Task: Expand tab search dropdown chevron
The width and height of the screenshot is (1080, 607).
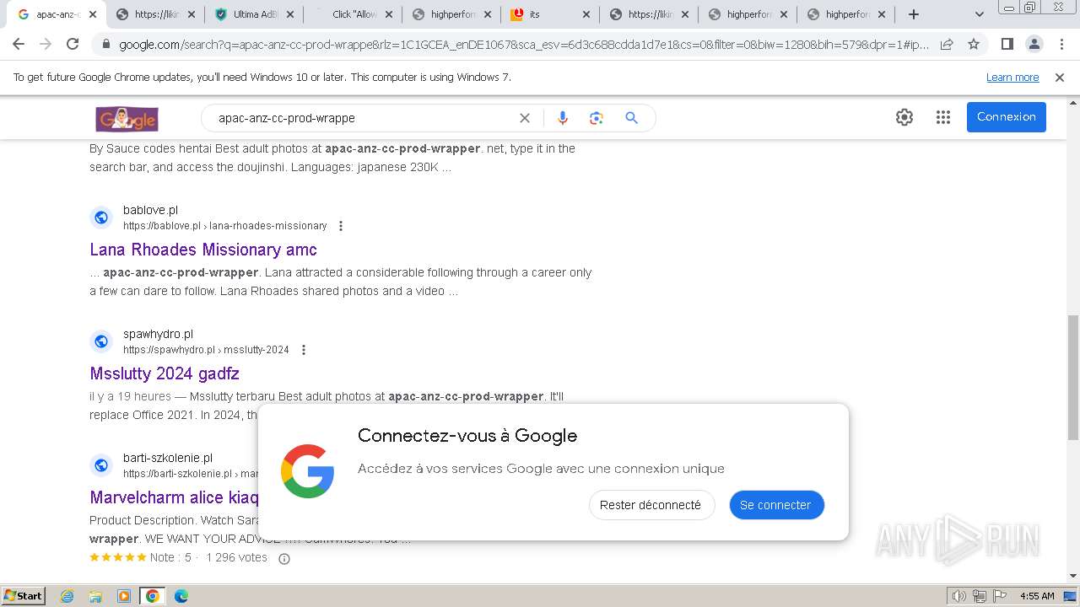Action: [x=979, y=14]
